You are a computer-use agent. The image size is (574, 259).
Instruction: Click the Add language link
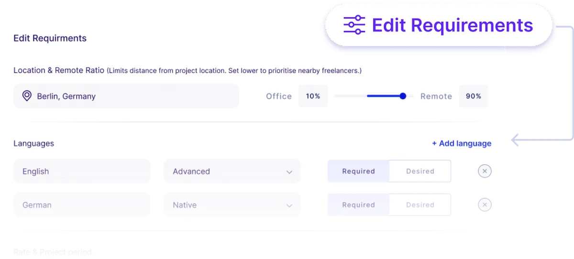[x=462, y=143]
